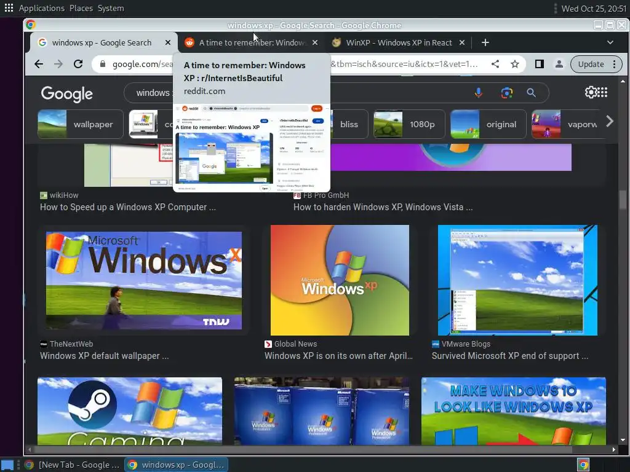Open How to Speed up a Windows XP Computer link
The width and height of the screenshot is (630, 472).
coord(128,207)
